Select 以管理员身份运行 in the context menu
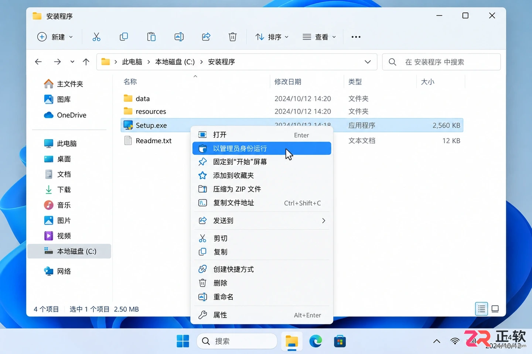This screenshot has height=354, width=532. point(262,148)
